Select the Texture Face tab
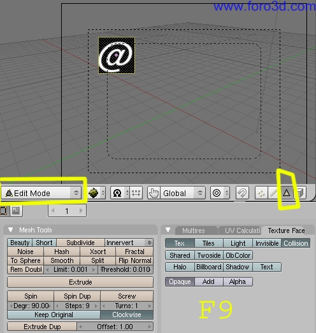This screenshot has width=316, height=333. pyautogui.click(x=286, y=230)
